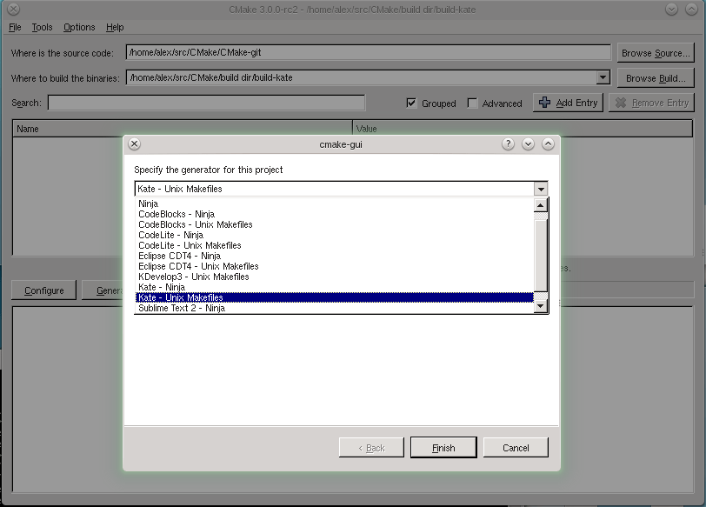This screenshot has width=706, height=507.
Task: Expand the build binaries path dropdown
Action: [x=603, y=77]
